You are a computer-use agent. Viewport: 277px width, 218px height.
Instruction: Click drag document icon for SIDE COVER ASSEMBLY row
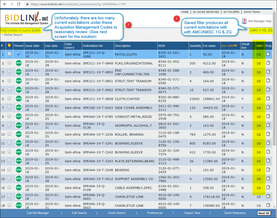coord(268,107)
